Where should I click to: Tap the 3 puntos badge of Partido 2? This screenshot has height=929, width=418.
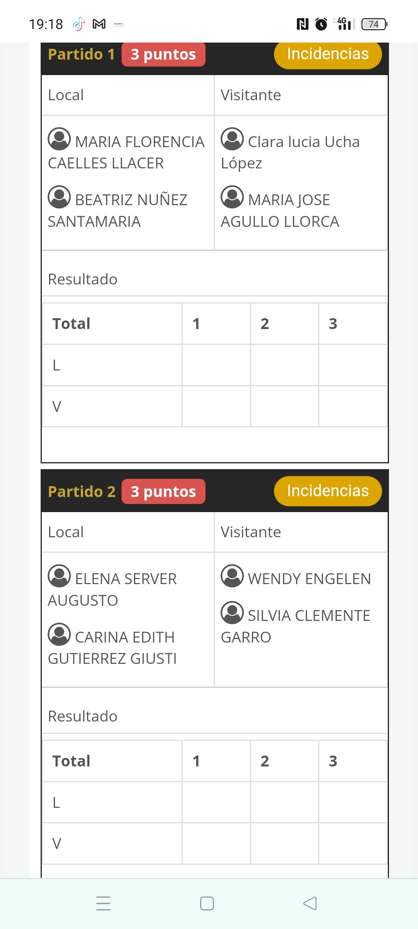tap(163, 492)
